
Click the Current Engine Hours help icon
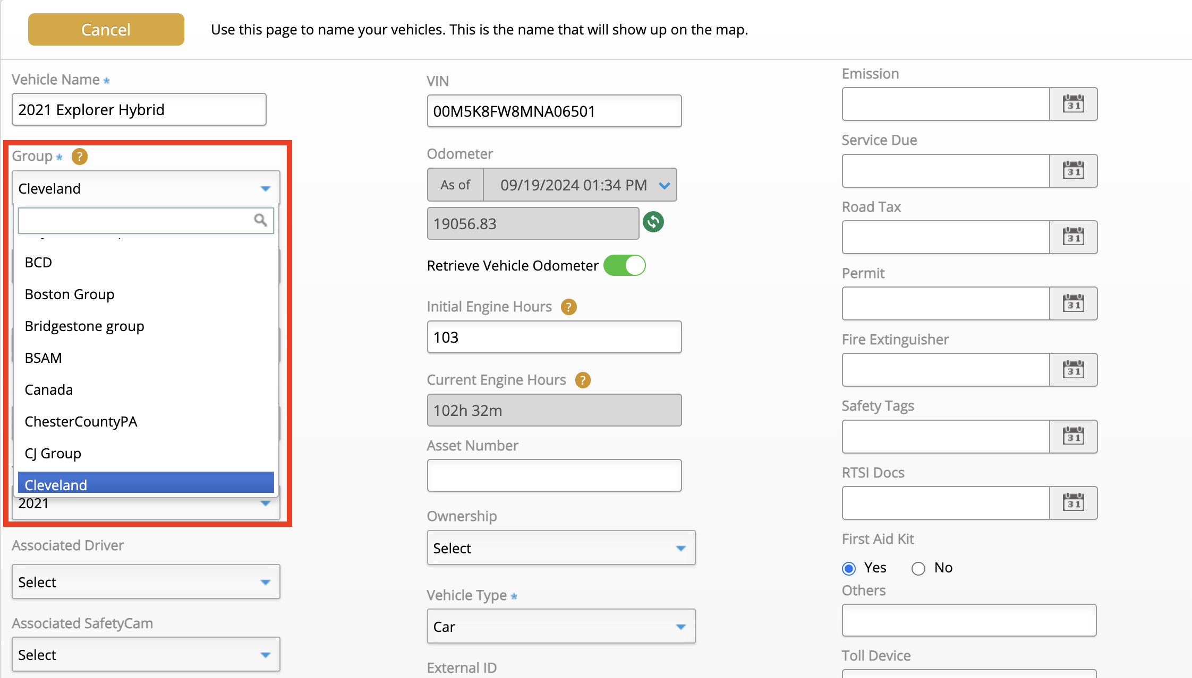583,380
